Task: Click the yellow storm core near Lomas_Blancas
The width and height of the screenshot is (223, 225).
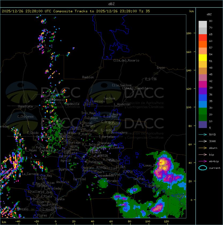Action: [162, 162]
